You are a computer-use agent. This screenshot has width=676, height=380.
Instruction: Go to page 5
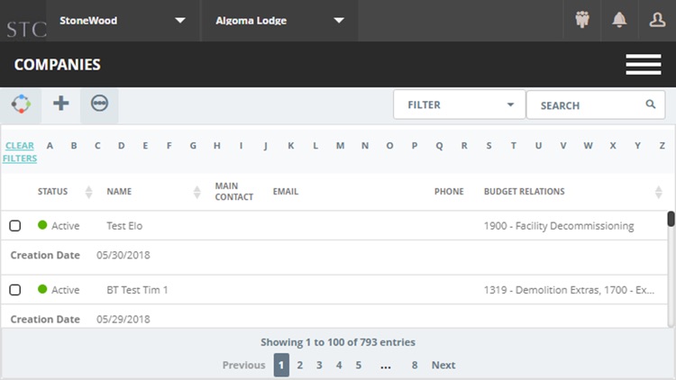358,366
